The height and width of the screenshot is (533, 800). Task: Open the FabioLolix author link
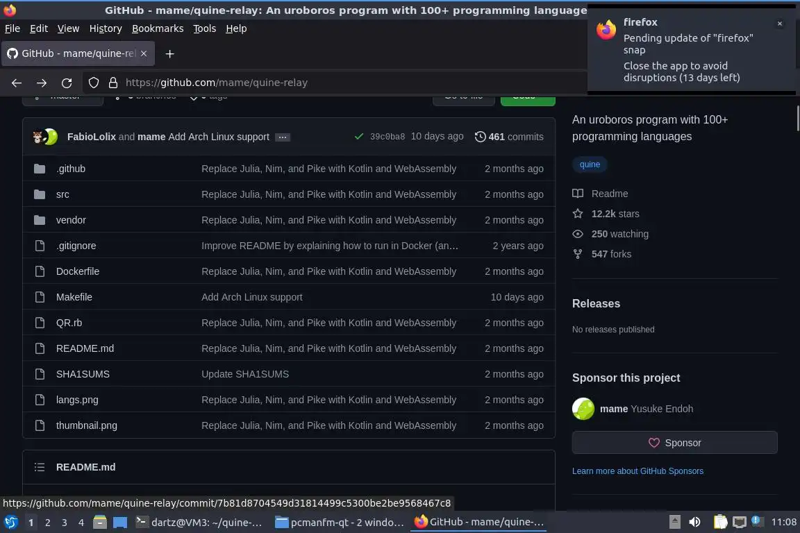coord(92,137)
